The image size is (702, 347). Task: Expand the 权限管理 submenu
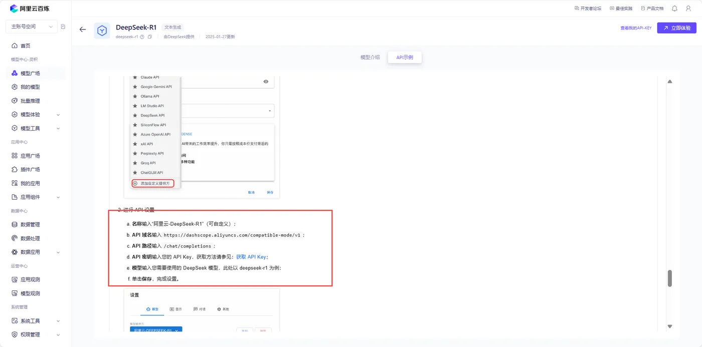[x=58, y=334]
